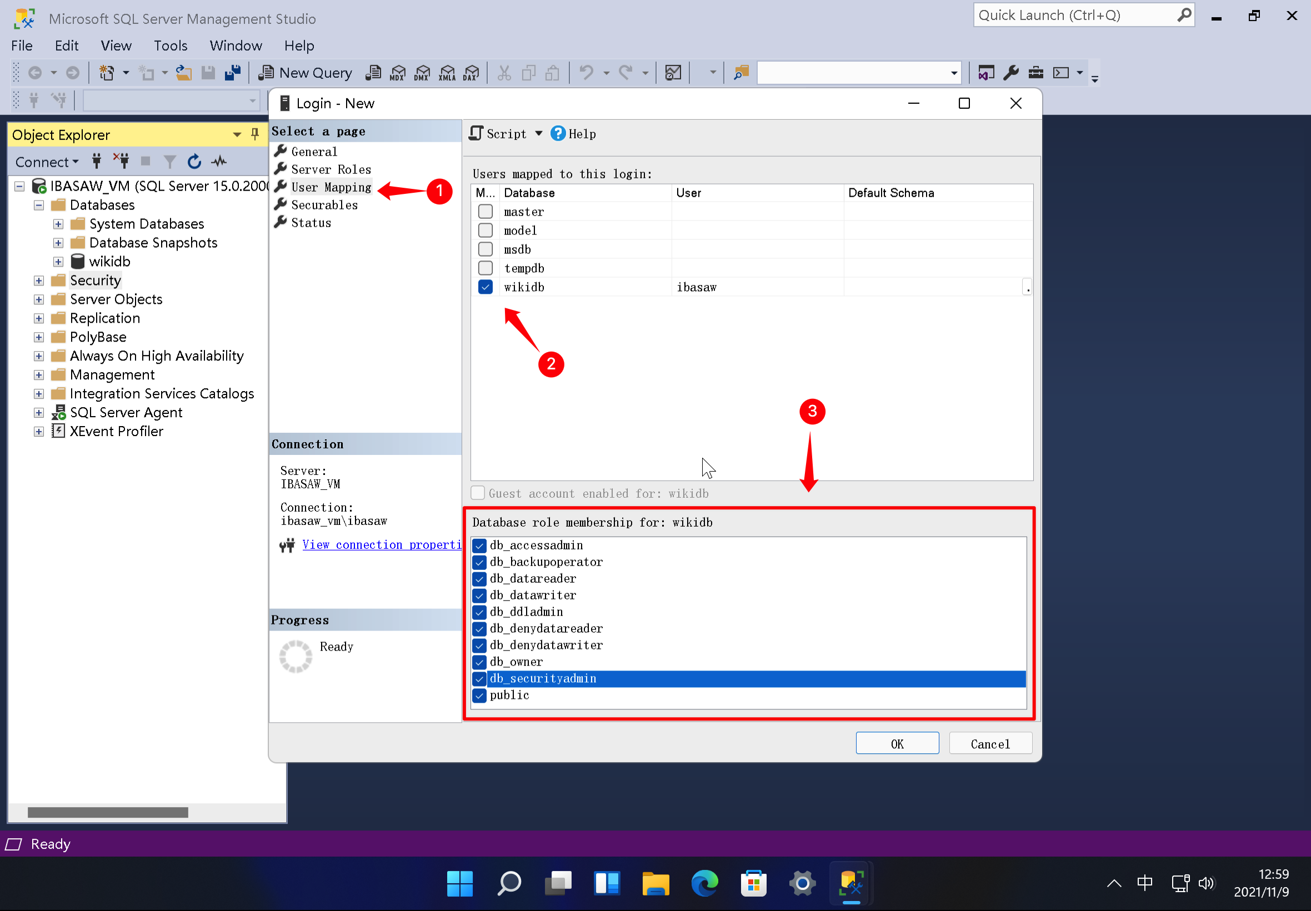Screen dimensions: 1311x911
Task: Open the Tools menu
Action: point(170,46)
